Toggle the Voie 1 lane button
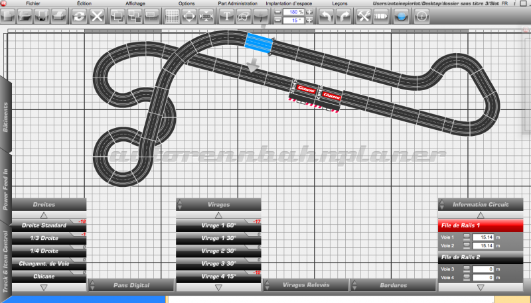 [x=466, y=237]
